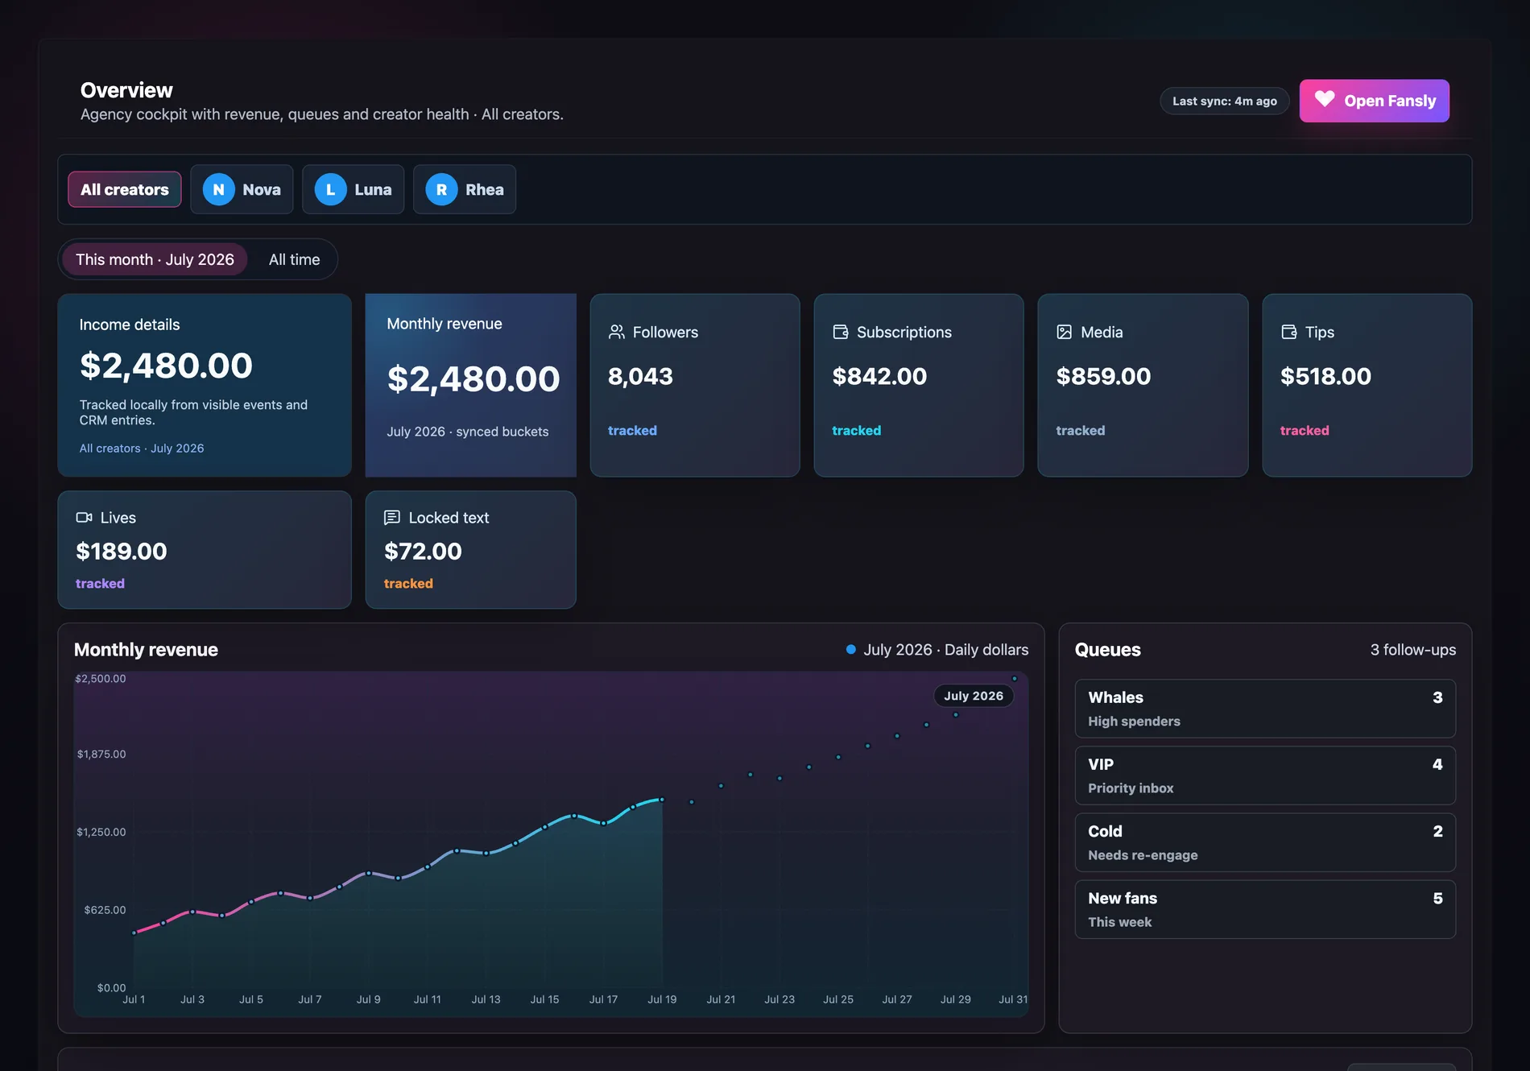Open Fansly with the pink button
The width and height of the screenshot is (1530, 1071).
pyautogui.click(x=1375, y=101)
